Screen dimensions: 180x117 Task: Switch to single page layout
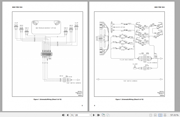tap(151, 115)
